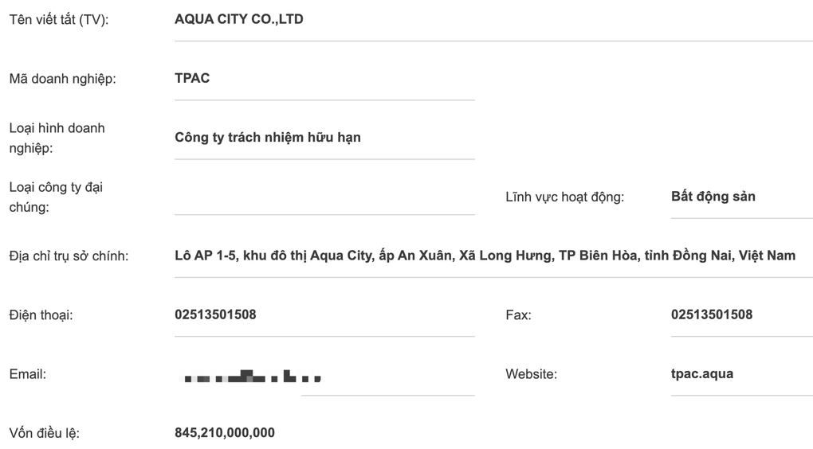Click the blurred Email field value

point(251,376)
